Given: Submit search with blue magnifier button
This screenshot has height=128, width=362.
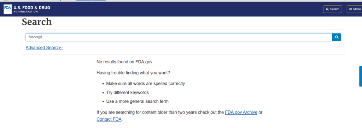Looking at the screenshot, I should tap(337, 37).
